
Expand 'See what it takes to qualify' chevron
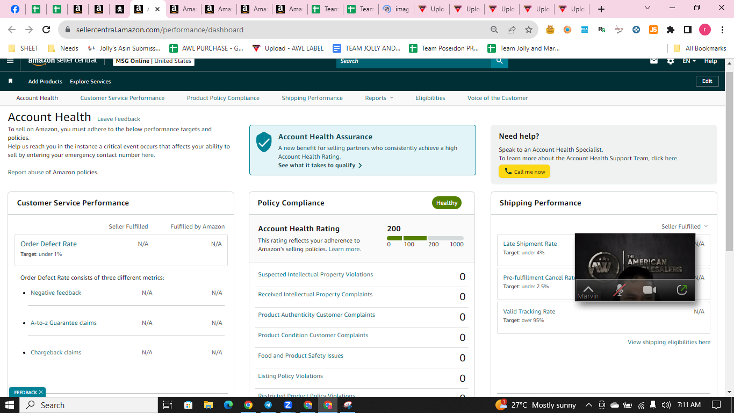pos(360,166)
